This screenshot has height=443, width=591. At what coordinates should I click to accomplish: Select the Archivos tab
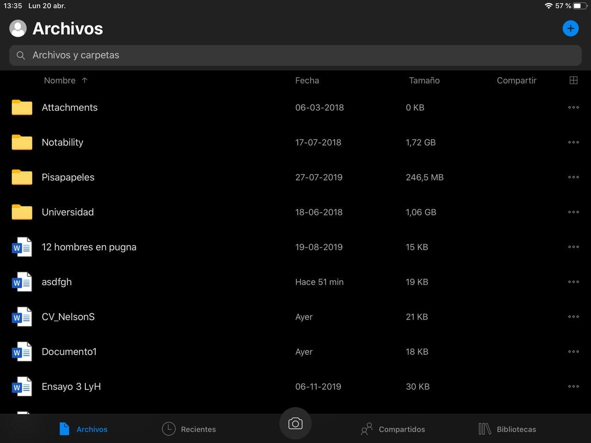(84, 429)
